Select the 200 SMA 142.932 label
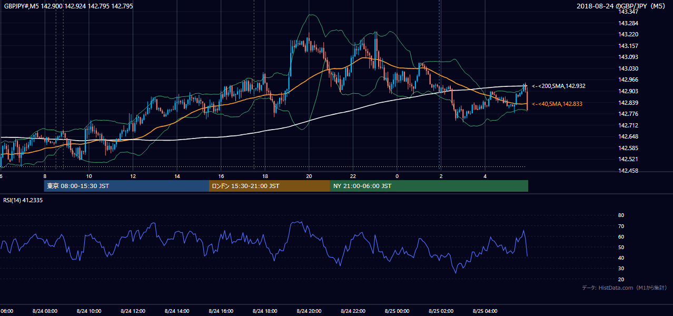This screenshot has height=316, width=673. coord(558,86)
